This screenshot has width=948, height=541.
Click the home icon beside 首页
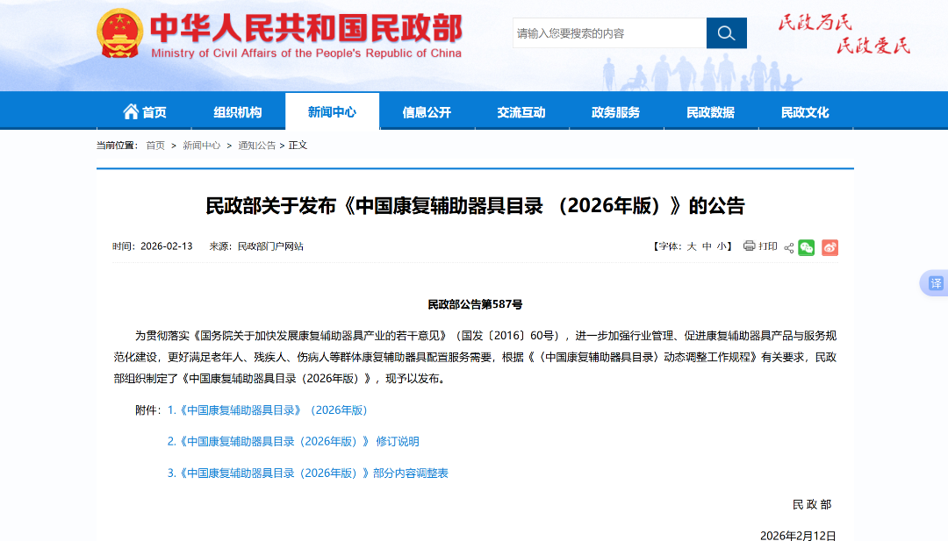click(129, 111)
